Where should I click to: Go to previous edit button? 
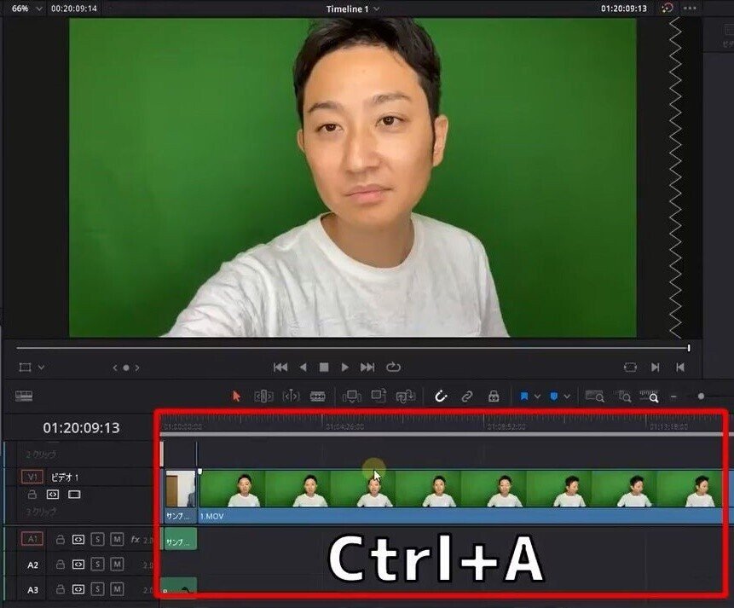click(680, 368)
